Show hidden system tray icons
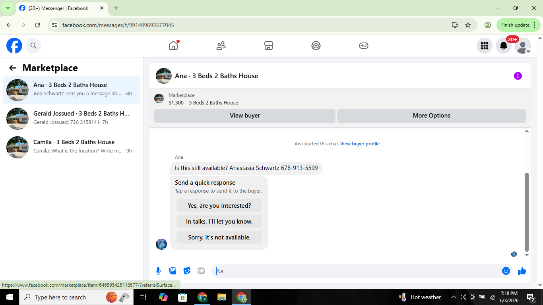 click(x=454, y=297)
